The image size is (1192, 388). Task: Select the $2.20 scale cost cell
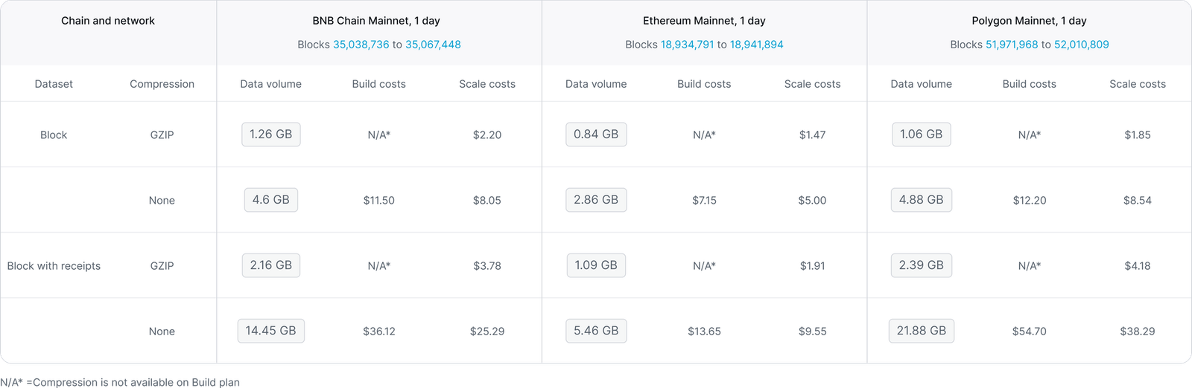pyautogui.click(x=487, y=135)
